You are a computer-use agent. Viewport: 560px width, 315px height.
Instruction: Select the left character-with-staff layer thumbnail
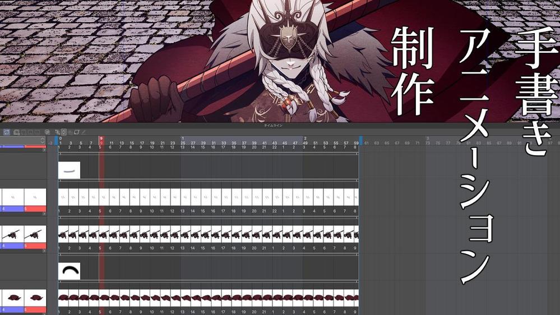pos(13,234)
